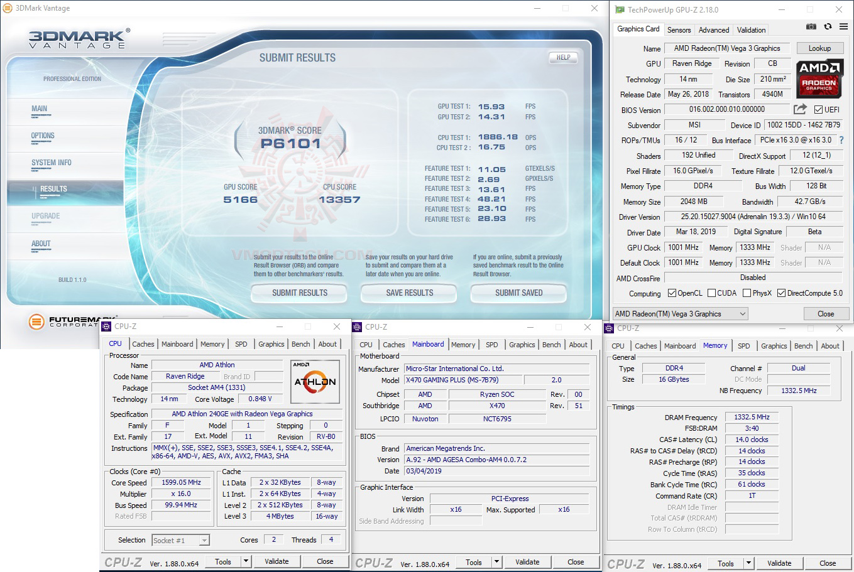
Task: Click title icon of CPU-Z Mainboard window
Action: click(x=358, y=327)
